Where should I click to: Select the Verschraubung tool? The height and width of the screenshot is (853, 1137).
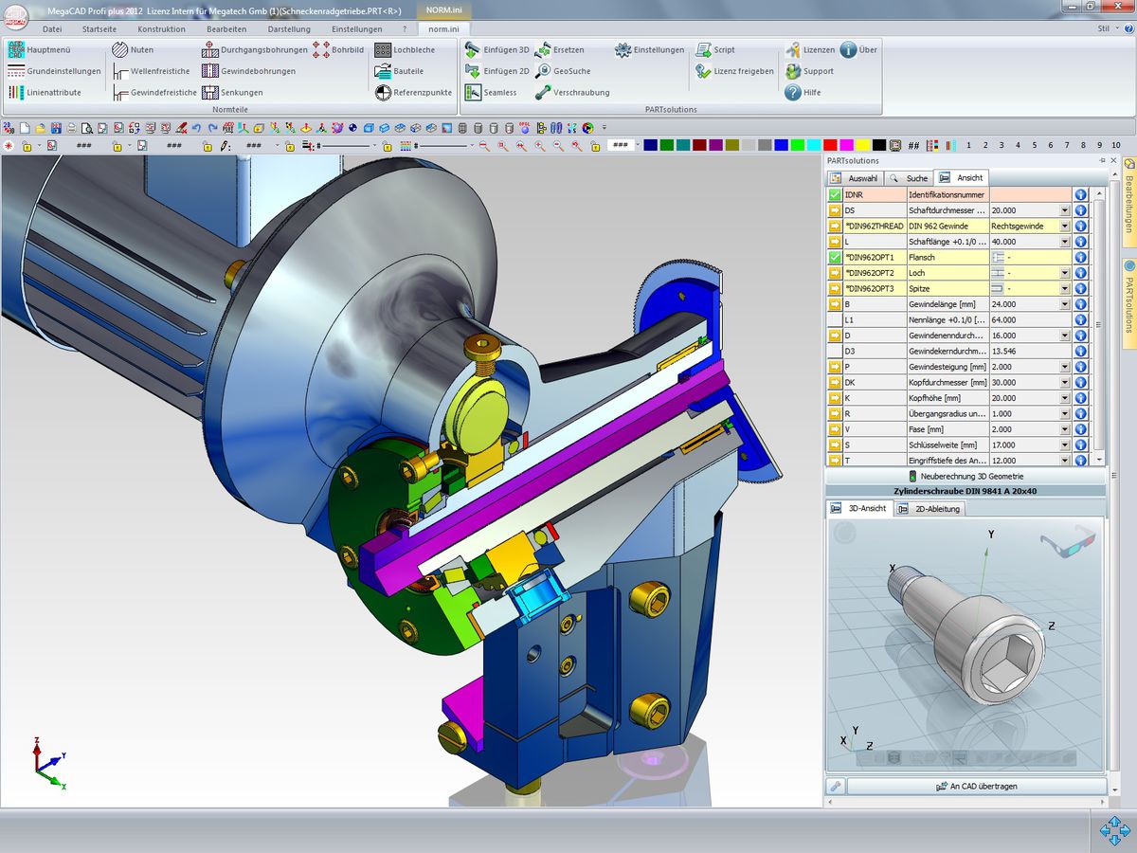543,93
